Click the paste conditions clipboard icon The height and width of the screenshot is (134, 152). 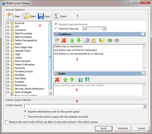tap(94, 40)
